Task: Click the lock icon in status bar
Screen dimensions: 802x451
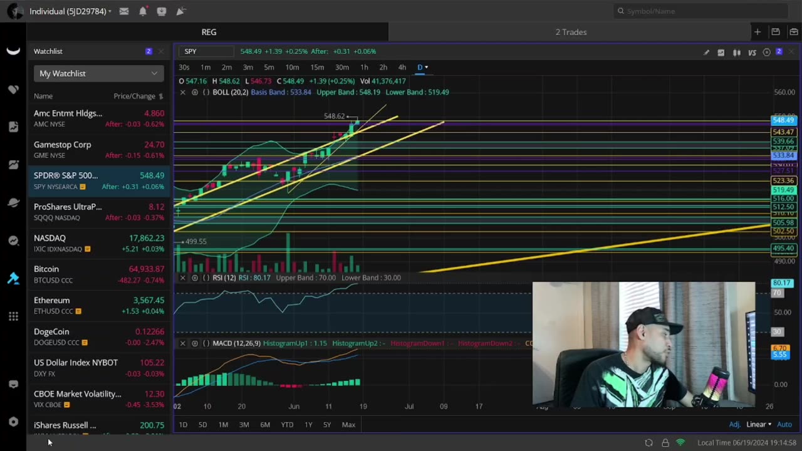Action: (x=665, y=443)
